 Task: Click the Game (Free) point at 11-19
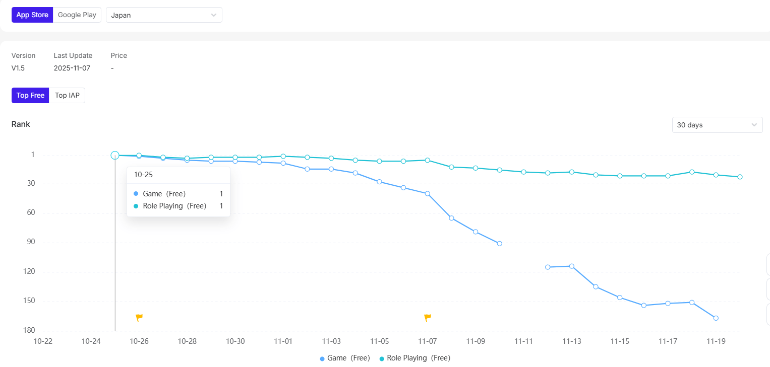pyautogui.click(x=716, y=318)
